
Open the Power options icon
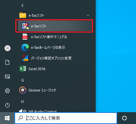7,105
